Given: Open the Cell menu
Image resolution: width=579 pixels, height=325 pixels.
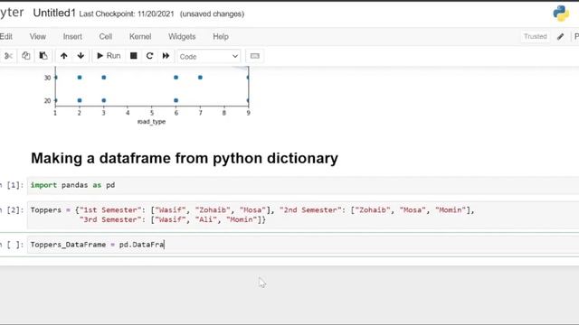Looking at the screenshot, I should (106, 36).
